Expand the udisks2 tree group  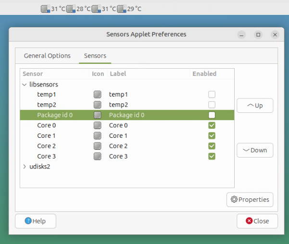(x=25, y=167)
